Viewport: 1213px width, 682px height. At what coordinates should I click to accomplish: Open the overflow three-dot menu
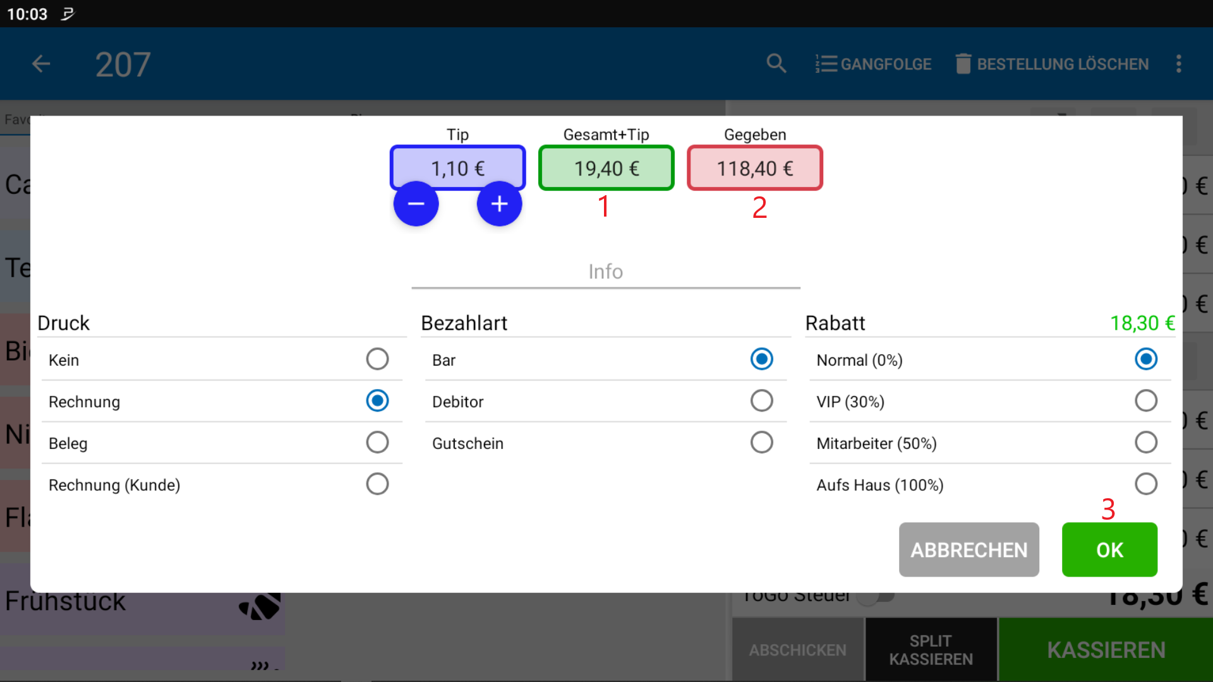coord(1179,64)
